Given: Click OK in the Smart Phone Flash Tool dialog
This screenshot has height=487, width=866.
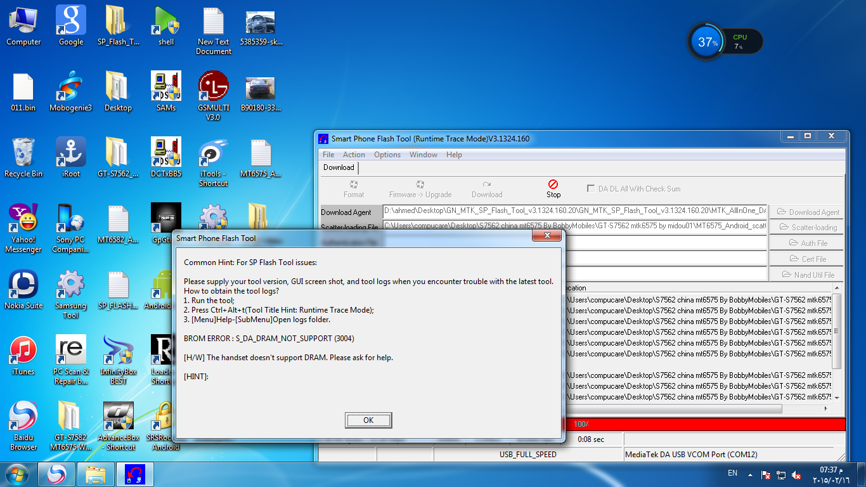Looking at the screenshot, I should [x=368, y=420].
